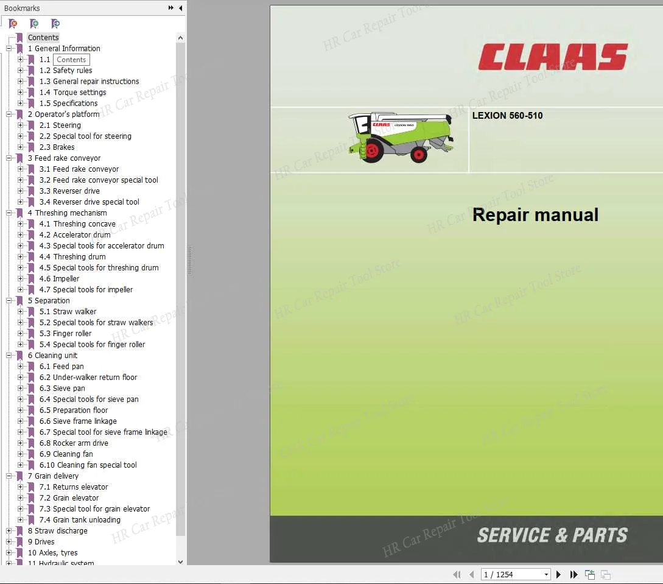Open bookmark 4.2 Accelerator drum
Screen dimensions: 663x584
(x=74, y=234)
